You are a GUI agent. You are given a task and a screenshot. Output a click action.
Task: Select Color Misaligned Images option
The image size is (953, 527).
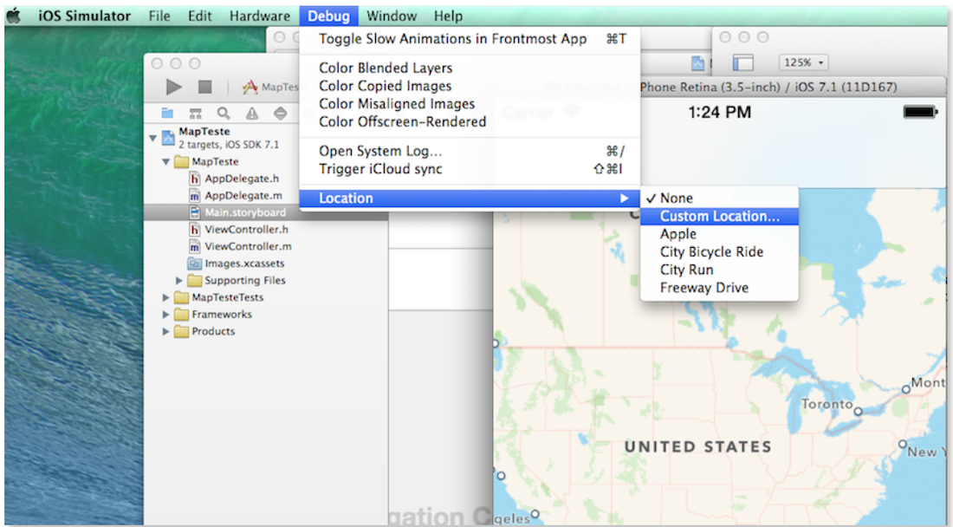pos(470,104)
